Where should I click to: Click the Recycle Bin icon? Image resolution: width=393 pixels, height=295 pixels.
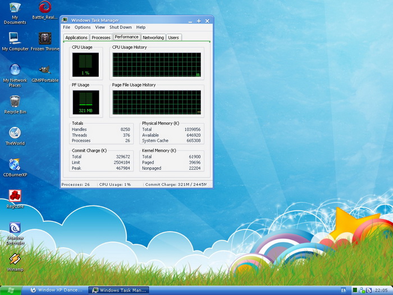(15, 105)
